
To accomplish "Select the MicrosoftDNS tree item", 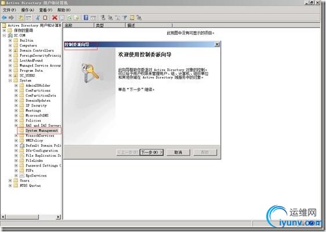I will point(37,116).
